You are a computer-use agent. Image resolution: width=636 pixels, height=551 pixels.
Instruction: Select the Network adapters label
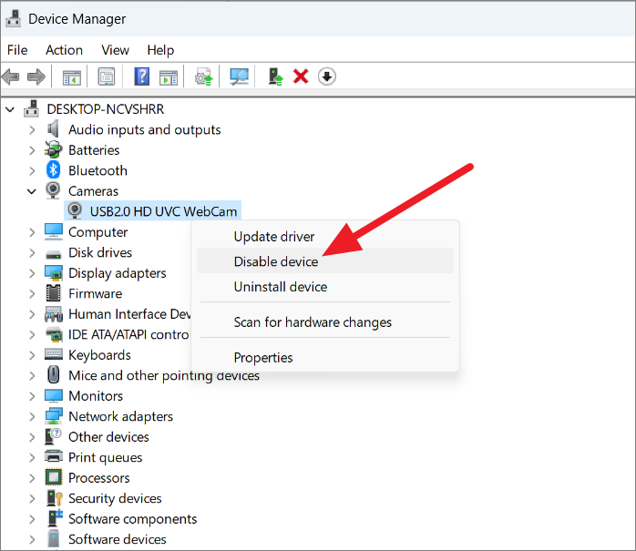pos(121,416)
